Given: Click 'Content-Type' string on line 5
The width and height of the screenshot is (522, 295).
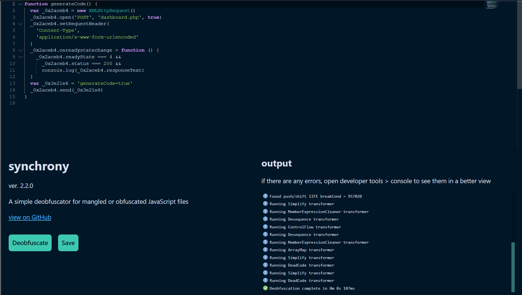Looking at the screenshot, I should (57, 30).
